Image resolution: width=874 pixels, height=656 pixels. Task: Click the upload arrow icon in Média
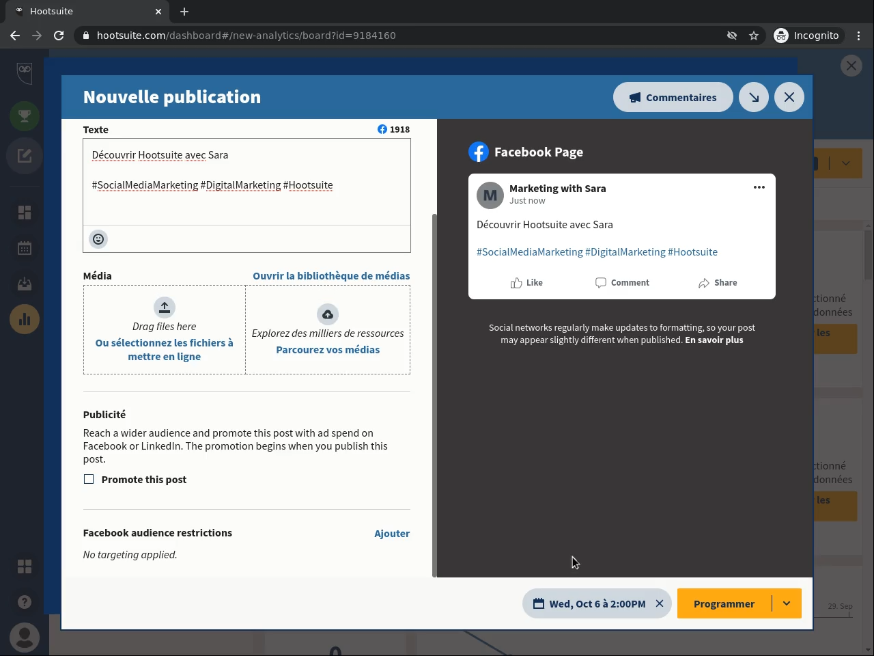pos(165,307)
